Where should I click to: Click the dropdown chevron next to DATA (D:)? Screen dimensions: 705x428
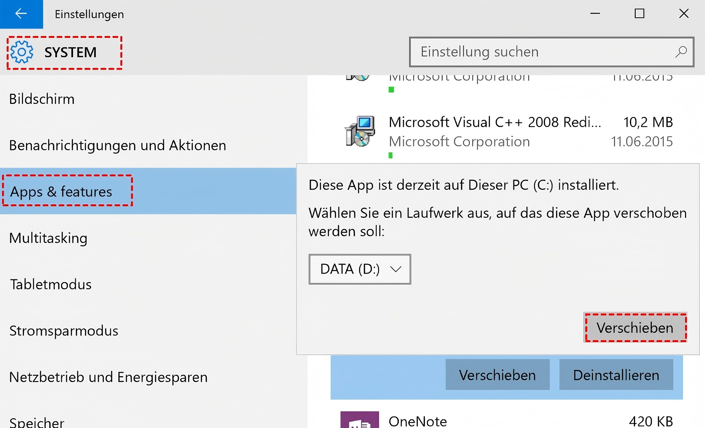pos(396,269)
